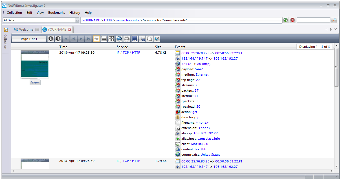
Task: Click medium value Ethernet
Action: [202, 74]
